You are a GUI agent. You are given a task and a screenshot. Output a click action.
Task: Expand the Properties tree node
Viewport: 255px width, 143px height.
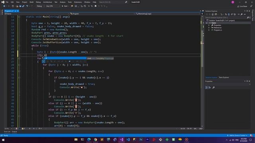tap(209, 25)
